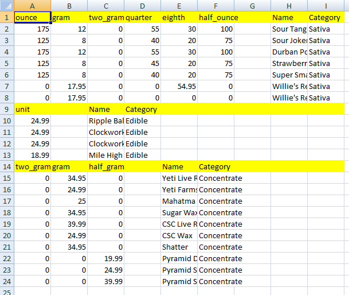Select the 'Durban Pc' name cell

[289, 52]
